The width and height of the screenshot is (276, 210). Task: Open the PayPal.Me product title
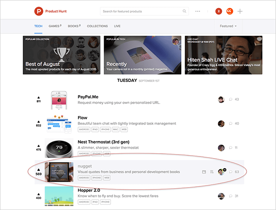point(88,97)
